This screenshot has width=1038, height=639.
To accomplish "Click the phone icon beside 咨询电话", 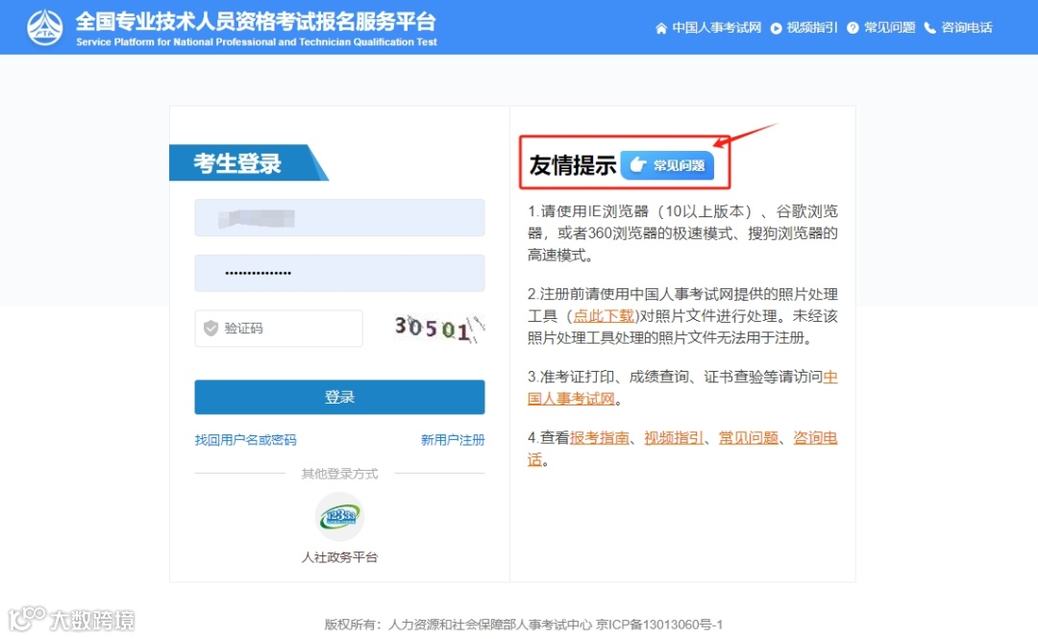I will (929, 28).
